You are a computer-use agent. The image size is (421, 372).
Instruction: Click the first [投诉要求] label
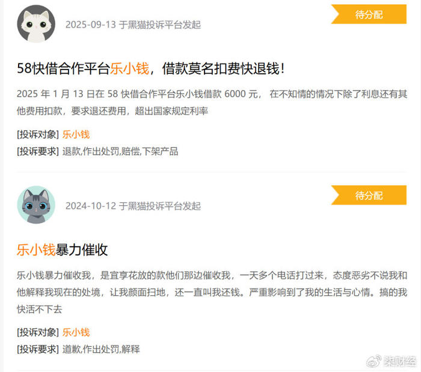[38, 152]
